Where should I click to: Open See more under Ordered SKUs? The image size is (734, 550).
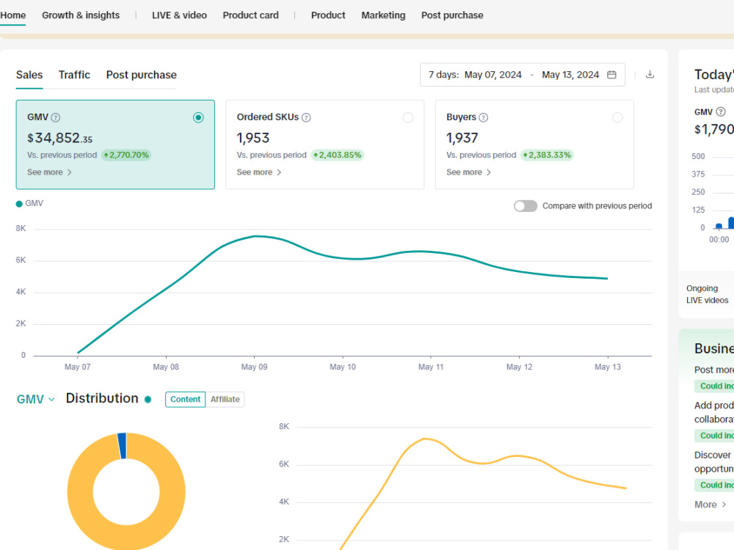[x=259, y=172]
